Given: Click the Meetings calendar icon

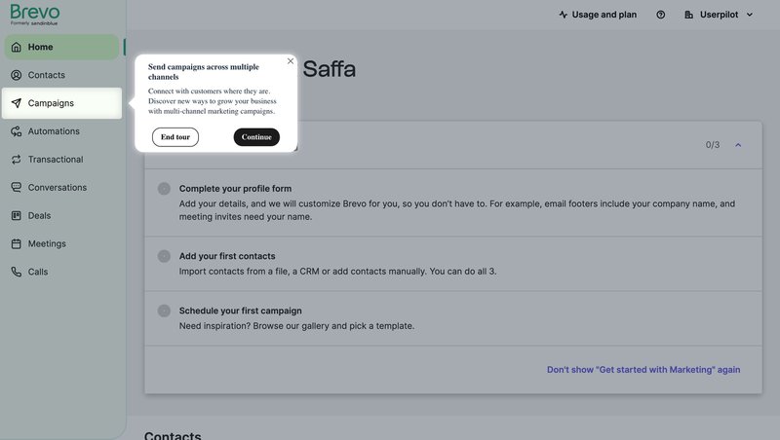Looking at the screenshot, I should coord(17,244).
